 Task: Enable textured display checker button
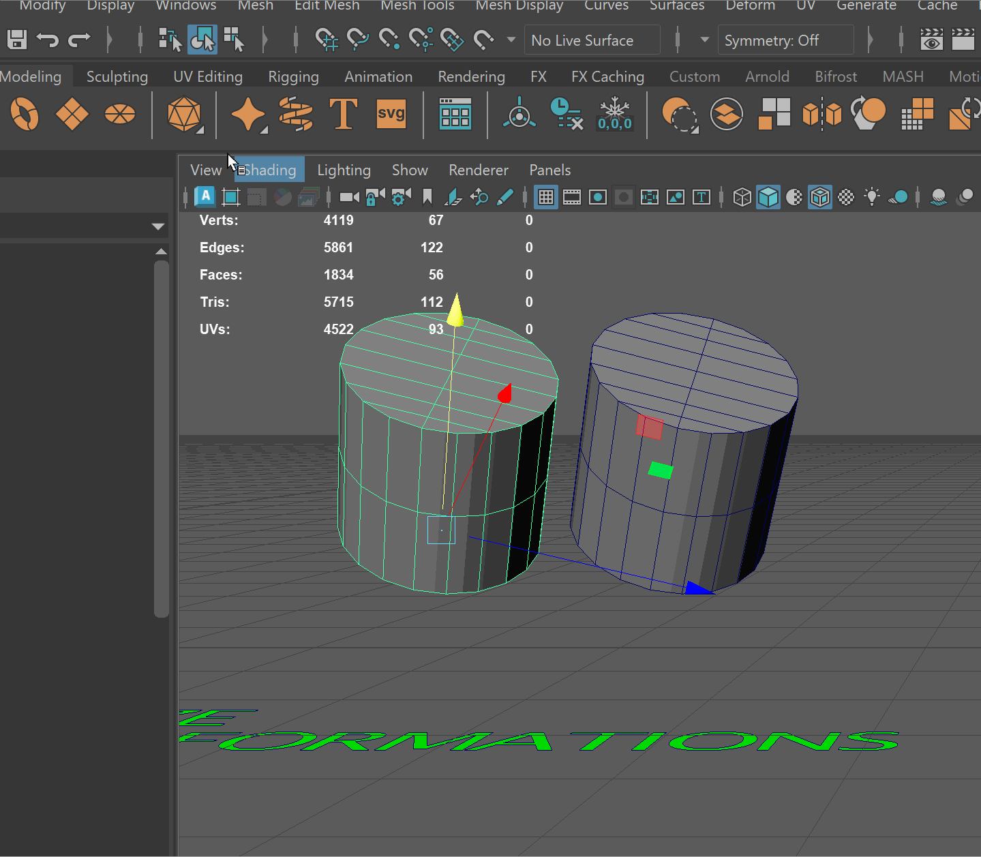(x=846, y=198)
